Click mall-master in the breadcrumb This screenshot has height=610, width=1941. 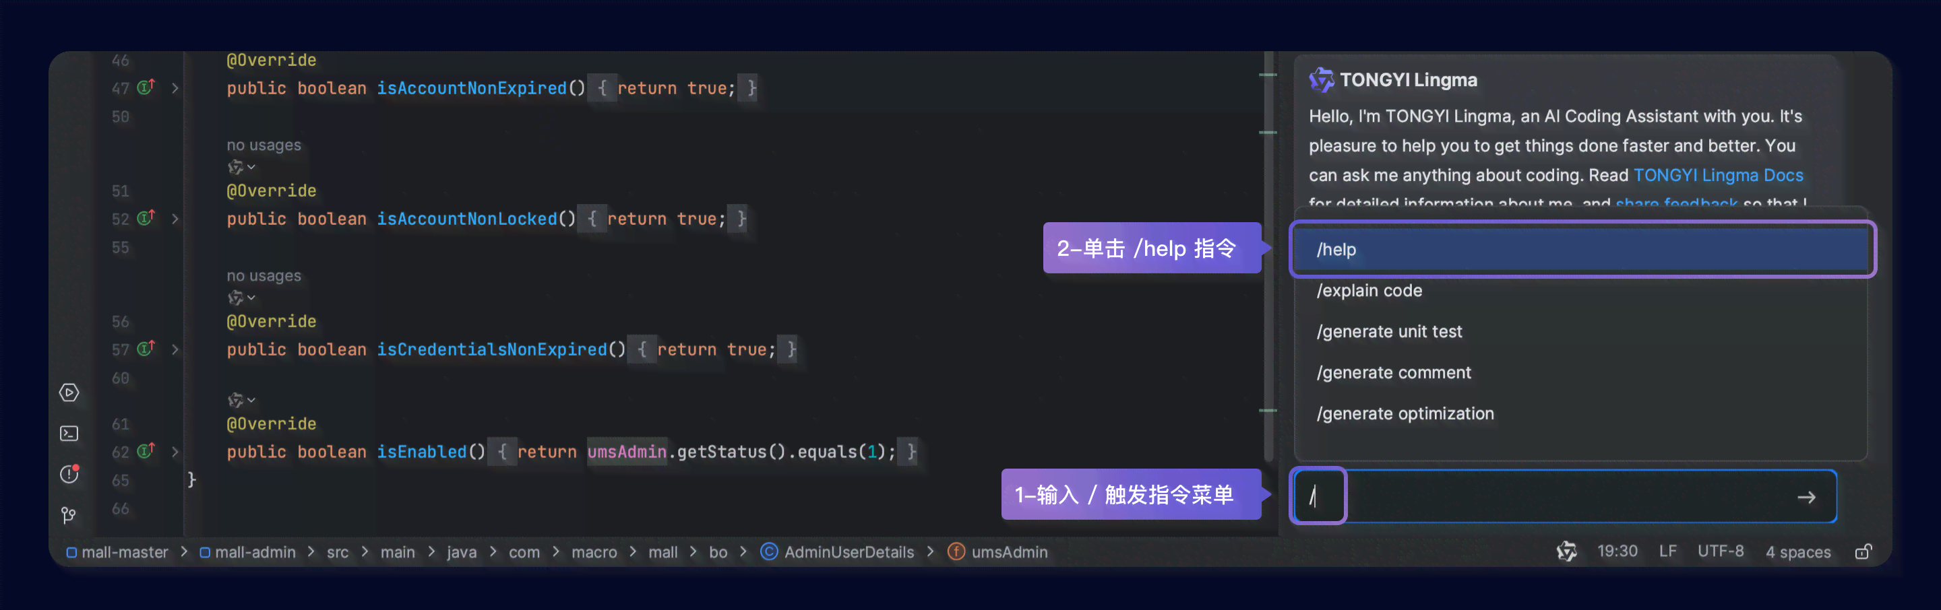[x=124, y=552]
